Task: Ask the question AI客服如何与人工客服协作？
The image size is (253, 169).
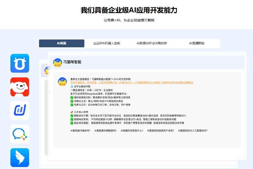Action: 193,131
